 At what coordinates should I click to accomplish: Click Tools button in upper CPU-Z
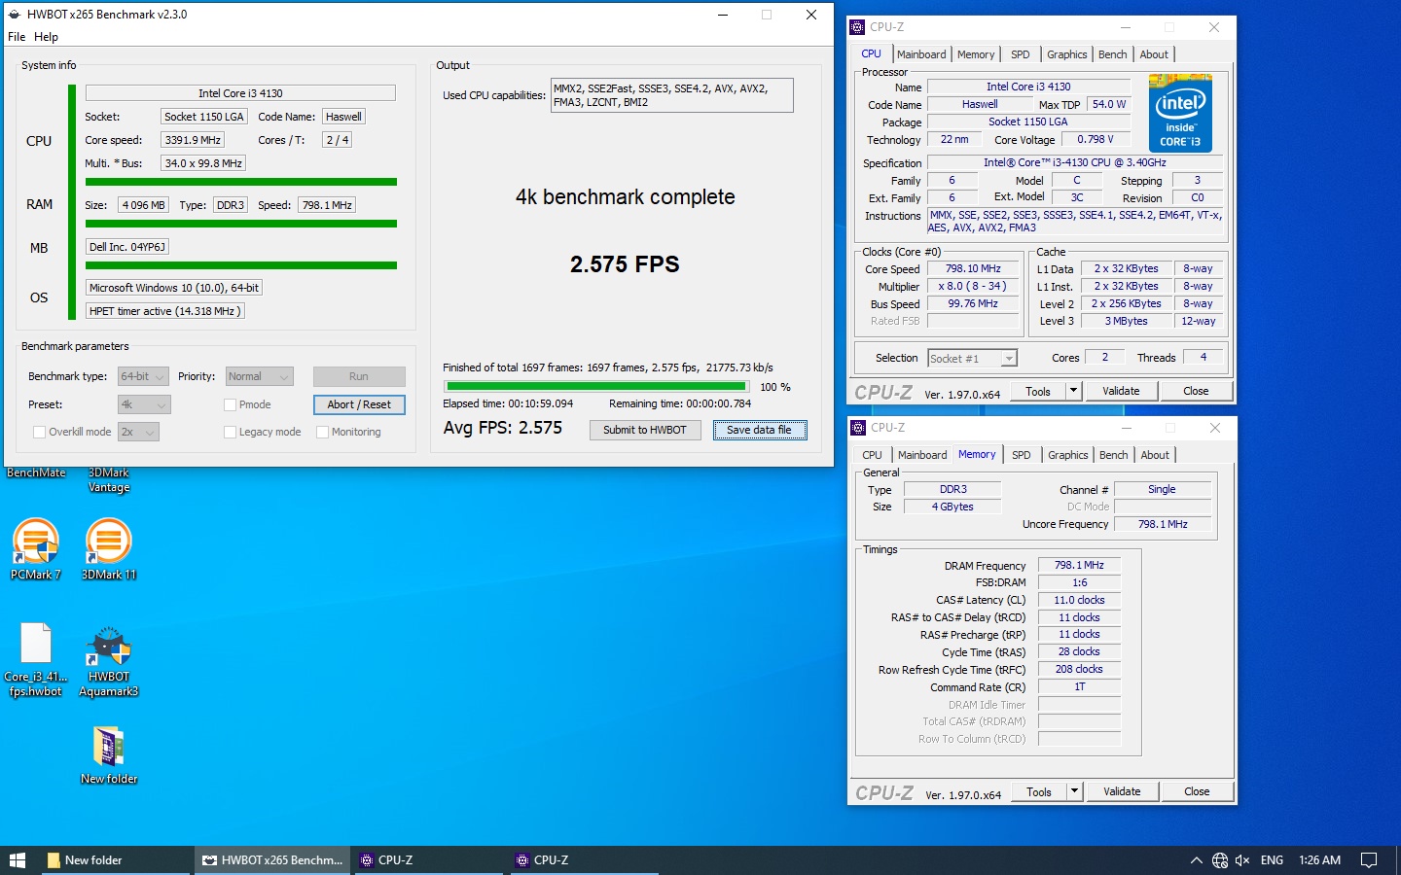[1038, 391]
